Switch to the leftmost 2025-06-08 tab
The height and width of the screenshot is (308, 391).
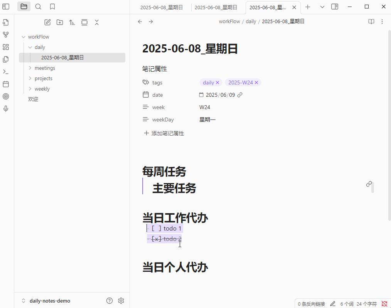tap(162, 7)
